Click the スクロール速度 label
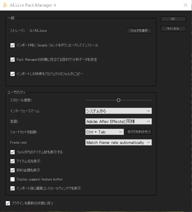 [x=21, y=100]
